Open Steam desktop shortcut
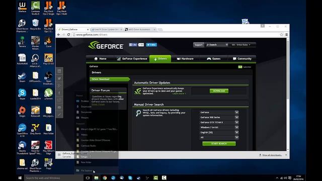Screen dimensions: 322x181 tap(22, 77)
